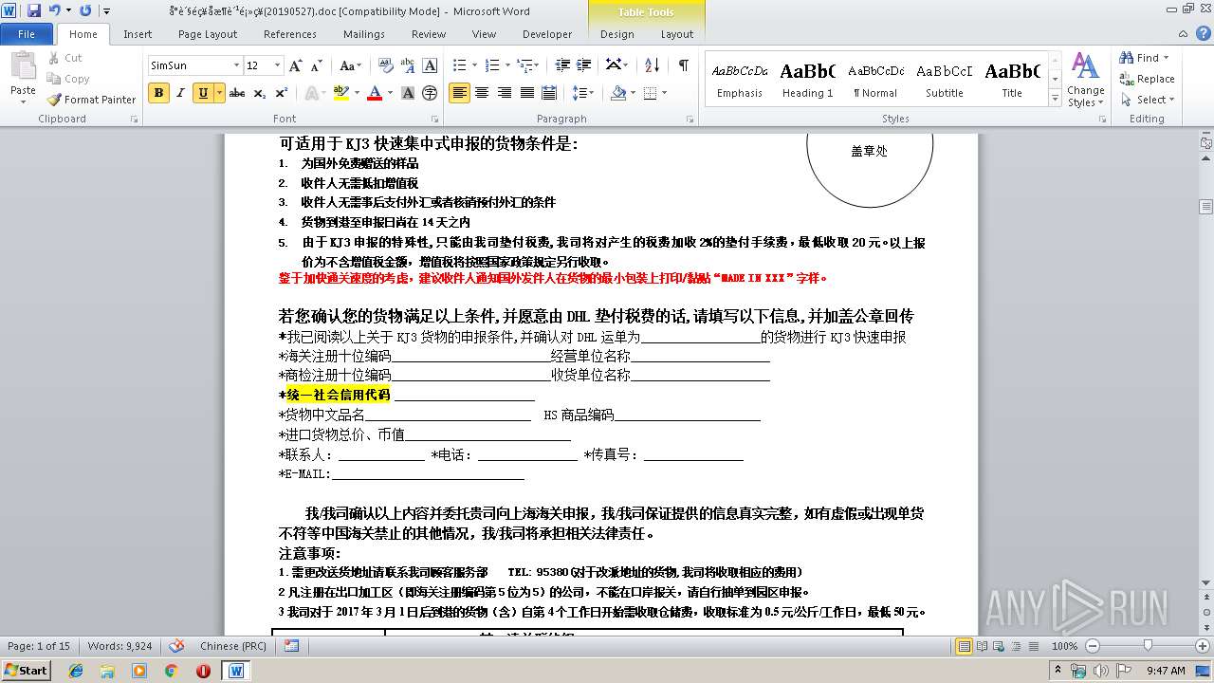This screenshot has height=683, width=1214.
Task: Open the Line Spacing dropdown
Action: (x=583, y=93)
